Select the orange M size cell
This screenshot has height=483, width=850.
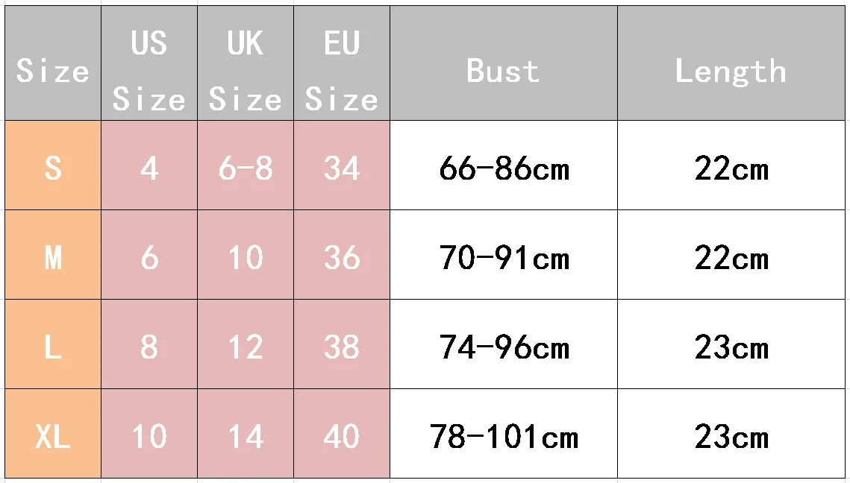coord(52,254)
